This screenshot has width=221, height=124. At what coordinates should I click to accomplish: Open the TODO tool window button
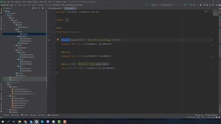pos(6,115)
